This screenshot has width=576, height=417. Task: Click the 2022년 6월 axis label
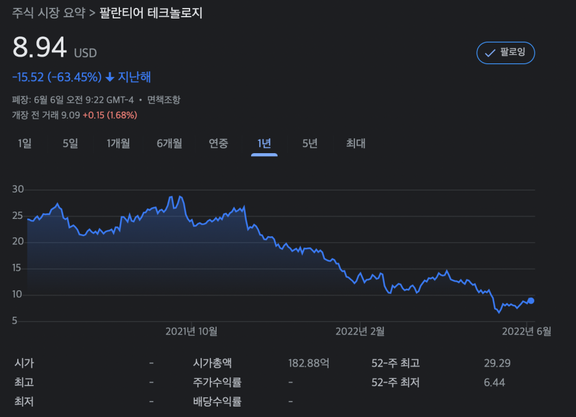pos(526,332)
